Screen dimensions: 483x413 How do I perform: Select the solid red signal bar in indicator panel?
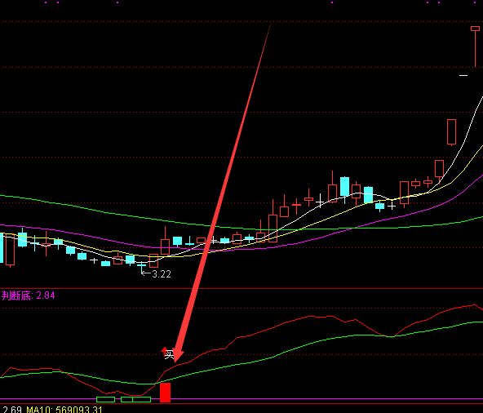[x=165, y=393]
